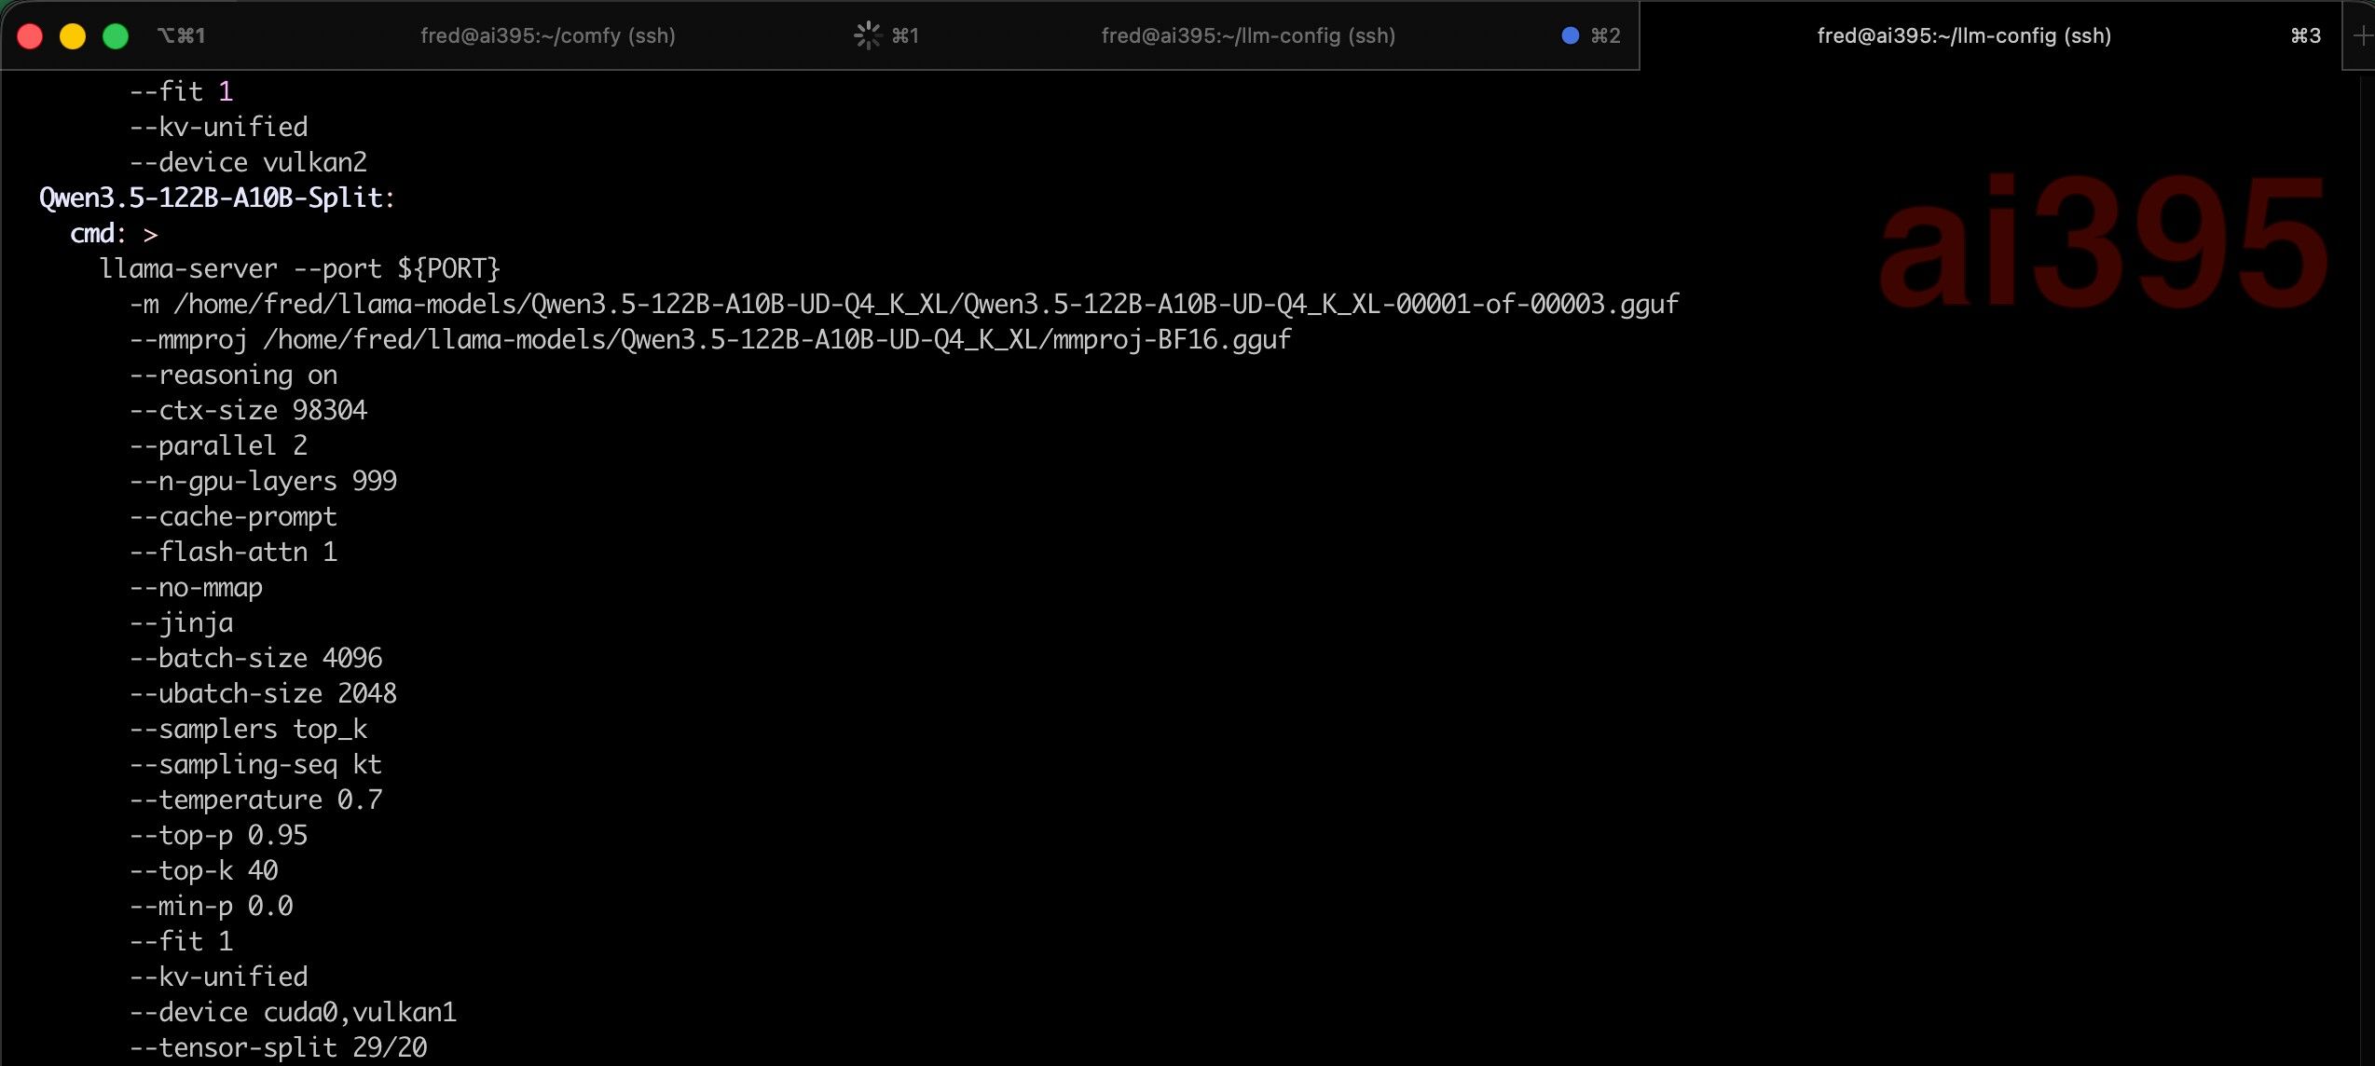2375x1066 pixels.
Task: Select the active llm-config tab marked ⌘3
Action: pyautogui.click(x=1964, y=35)
